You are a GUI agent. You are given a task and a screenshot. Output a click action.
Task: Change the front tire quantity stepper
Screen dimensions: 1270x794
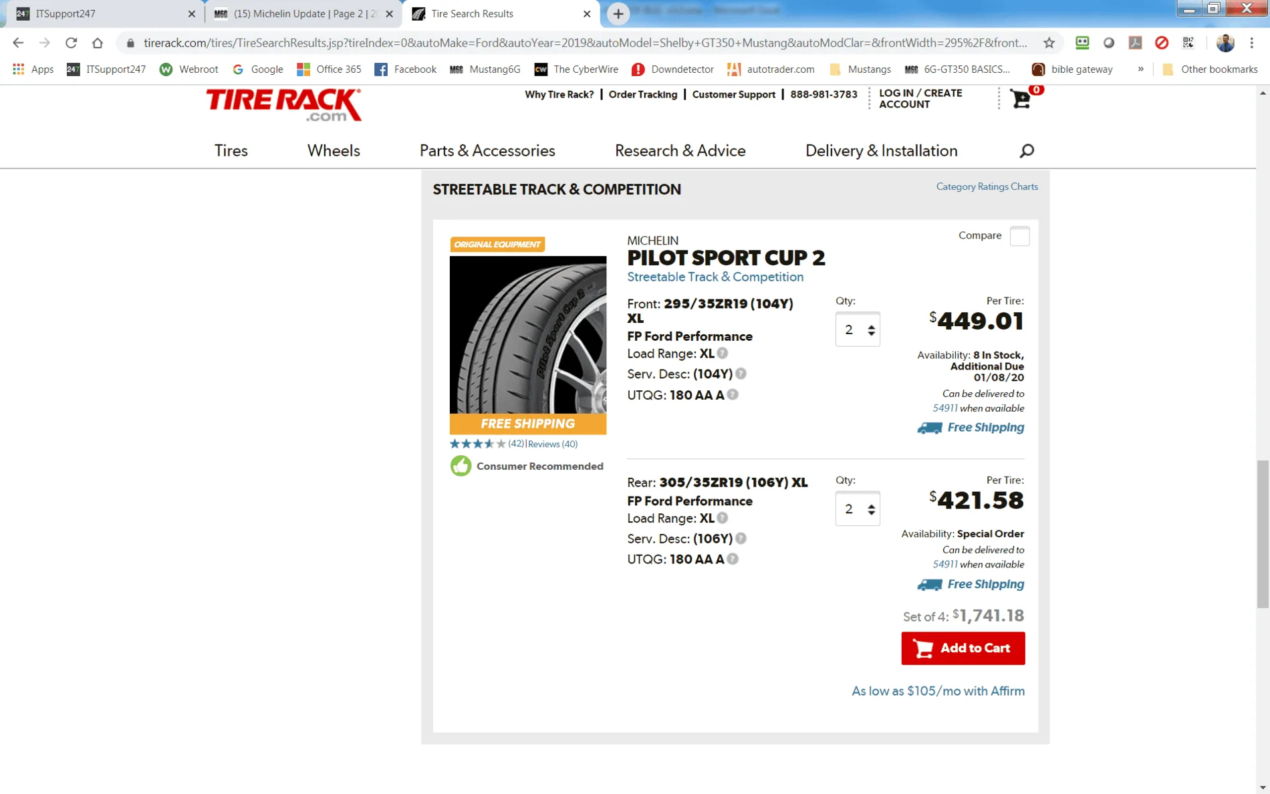click(858, 329)
